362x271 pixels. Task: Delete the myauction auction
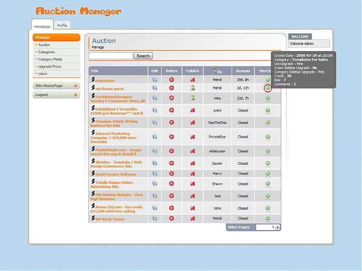171,79
